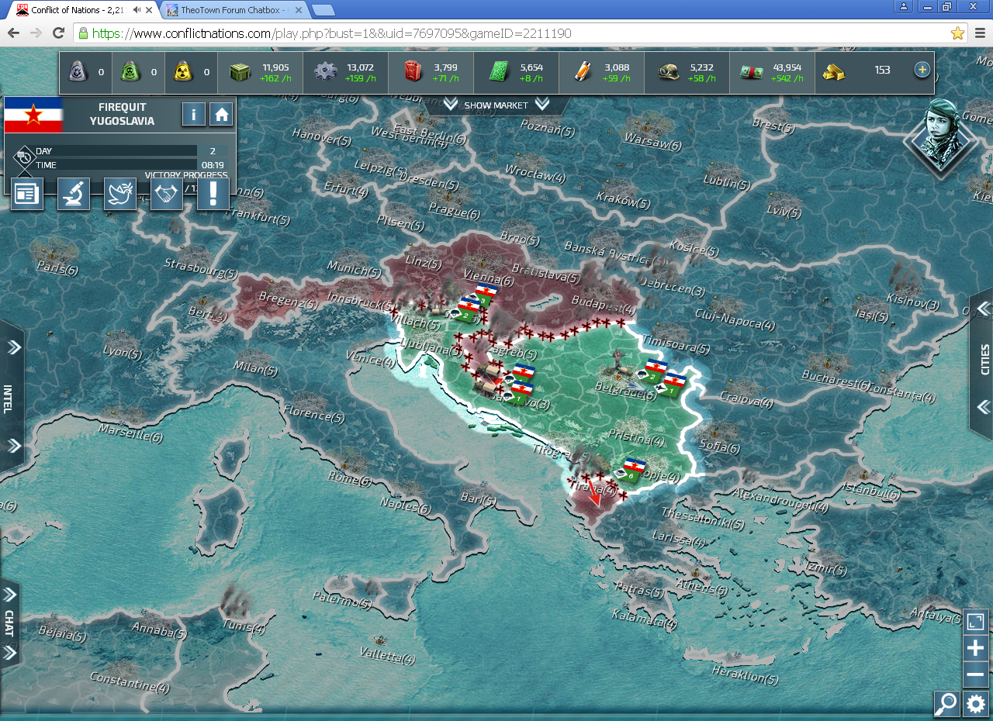Go back in the browser
This screenshot has width=993, height=721.
point(13,33)
